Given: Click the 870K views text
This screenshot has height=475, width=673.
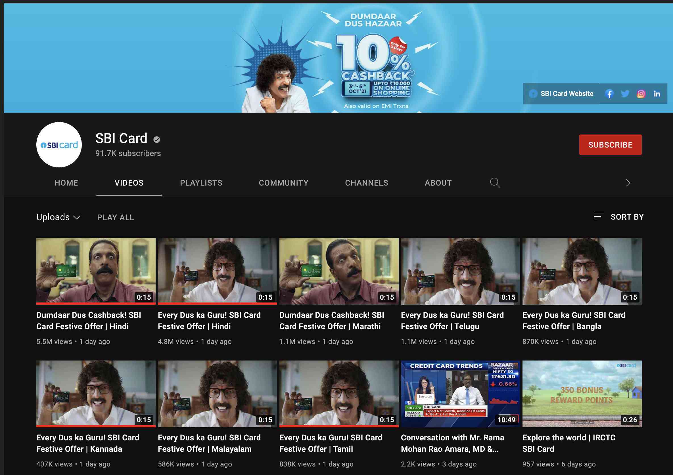Looking at the screenshot, I should coord(540,341).
